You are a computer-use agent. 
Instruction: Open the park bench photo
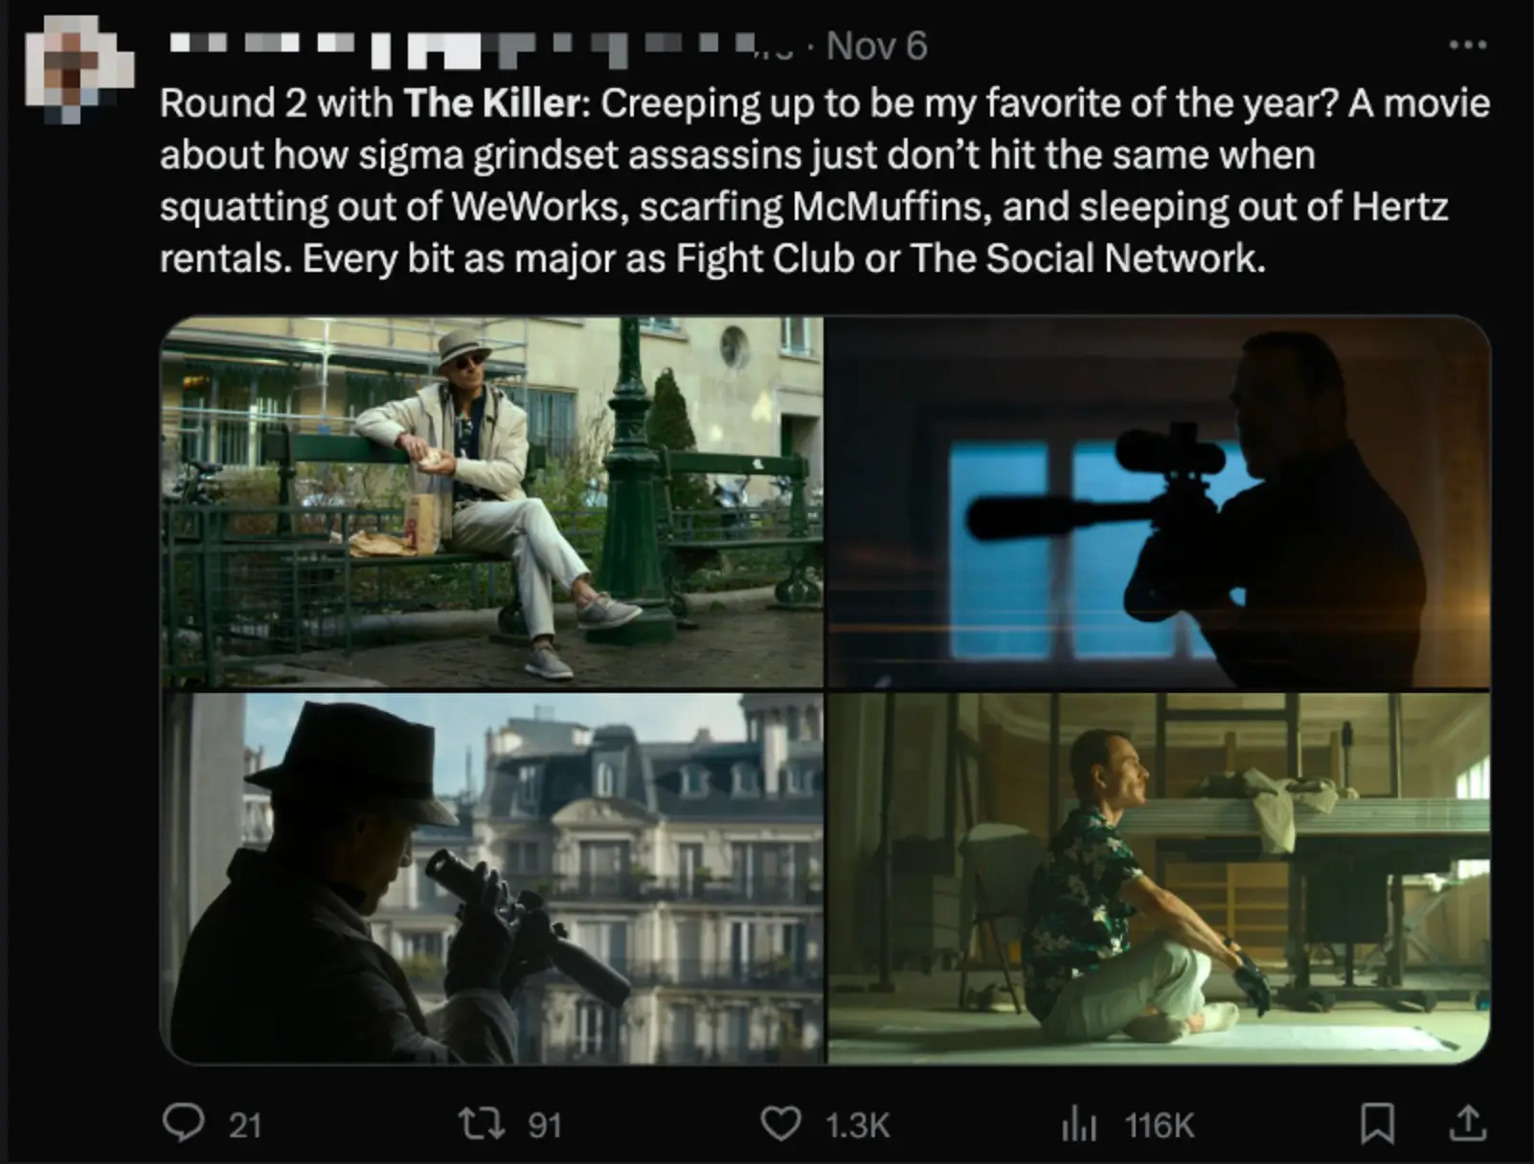tap(491, 502)
